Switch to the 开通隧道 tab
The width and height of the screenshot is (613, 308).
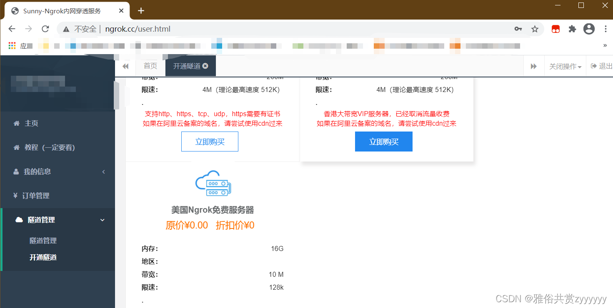click(187, 66)
